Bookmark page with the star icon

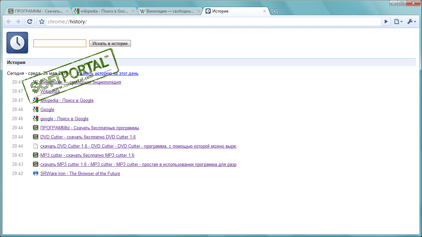[42, 22]
